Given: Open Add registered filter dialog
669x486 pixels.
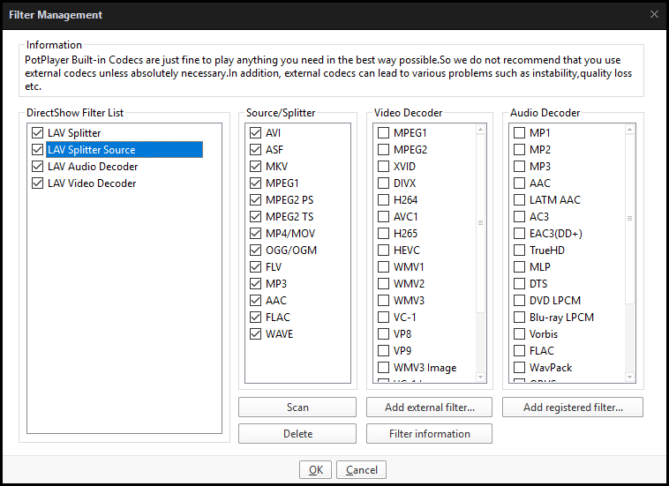Looking at the screenshot, I should pyautogui.click(x=573, y=407).
